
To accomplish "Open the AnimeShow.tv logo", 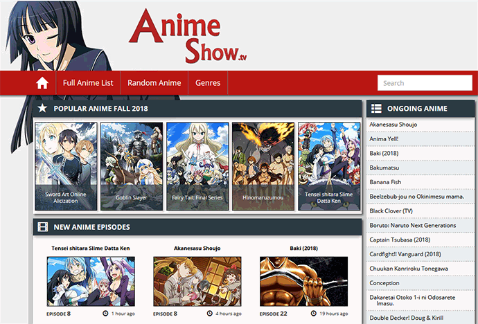I will point(188,36).
